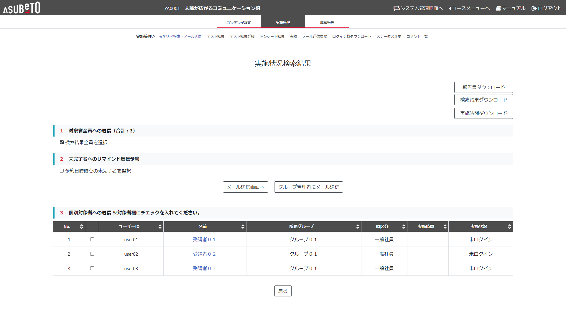This screenshot has width=566, height=320.
Task: Click the manual book icon
Action: pos(498,8)
